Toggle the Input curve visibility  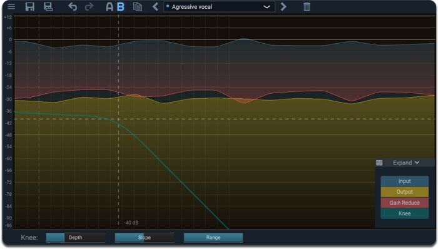tap(404, 181)
